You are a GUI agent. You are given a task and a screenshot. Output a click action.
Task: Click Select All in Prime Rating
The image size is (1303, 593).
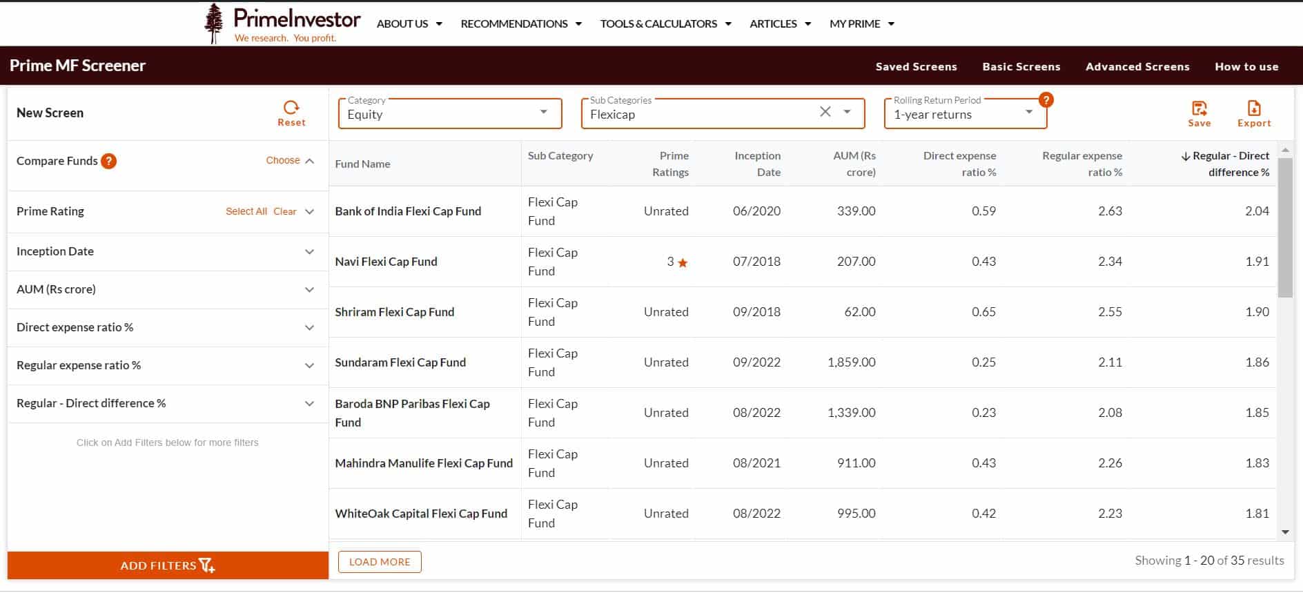coord(246,212)
